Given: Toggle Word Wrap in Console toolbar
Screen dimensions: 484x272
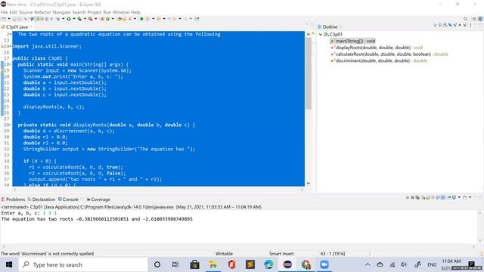Looking at the screenshot, I should click(433, 197).
